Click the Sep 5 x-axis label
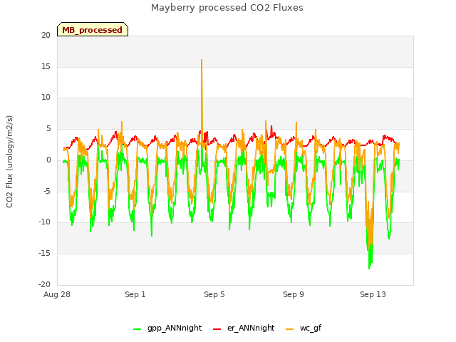This screenshot has height=342, width=456. (x=214, y=294)
